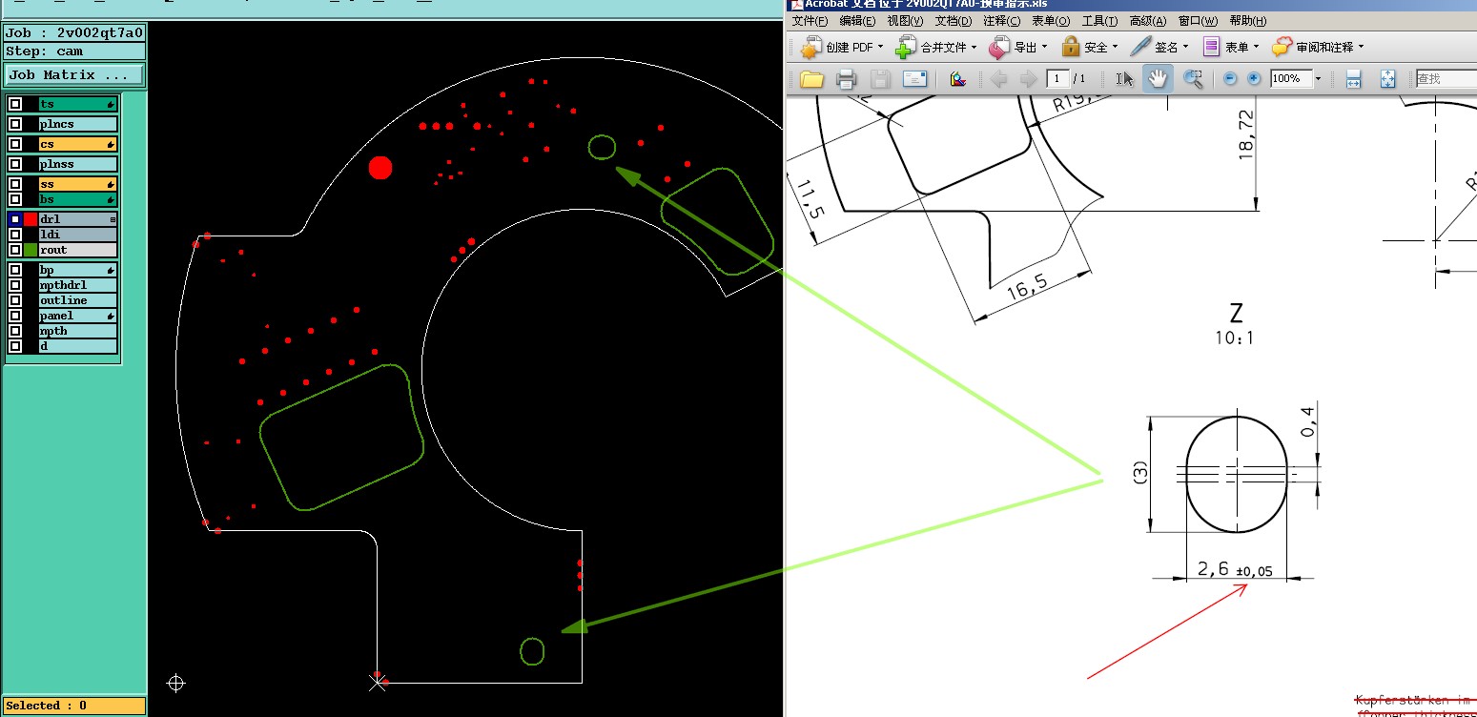
Task: Open the 注释(C) menu in Acrobat
Action: [x=1001, y=21]
